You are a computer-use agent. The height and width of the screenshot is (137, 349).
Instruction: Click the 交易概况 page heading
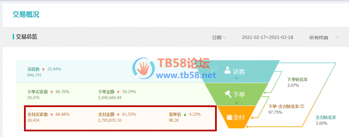pyautogui.click(x=26, y=14)
